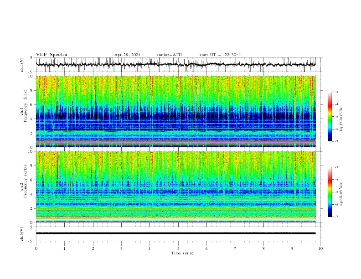Click time axis tick label "5"

[x=178, y=248]
